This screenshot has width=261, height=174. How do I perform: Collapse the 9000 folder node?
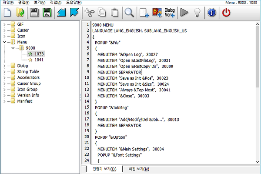pos(14,48)
